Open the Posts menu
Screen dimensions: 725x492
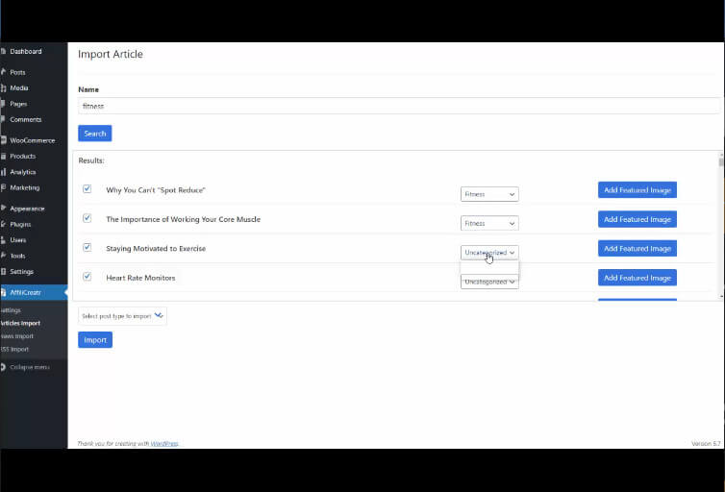pos(17,72)
